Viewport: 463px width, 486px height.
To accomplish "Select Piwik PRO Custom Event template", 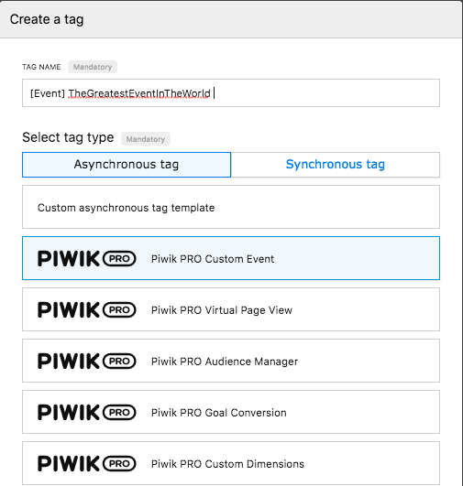I will click(x=231, y=258).
